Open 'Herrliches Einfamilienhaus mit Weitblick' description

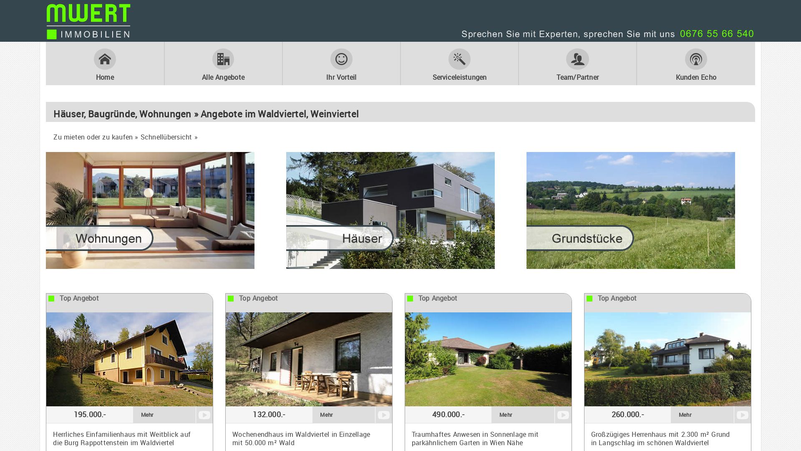pyautogui.click(x=122, y=439)
